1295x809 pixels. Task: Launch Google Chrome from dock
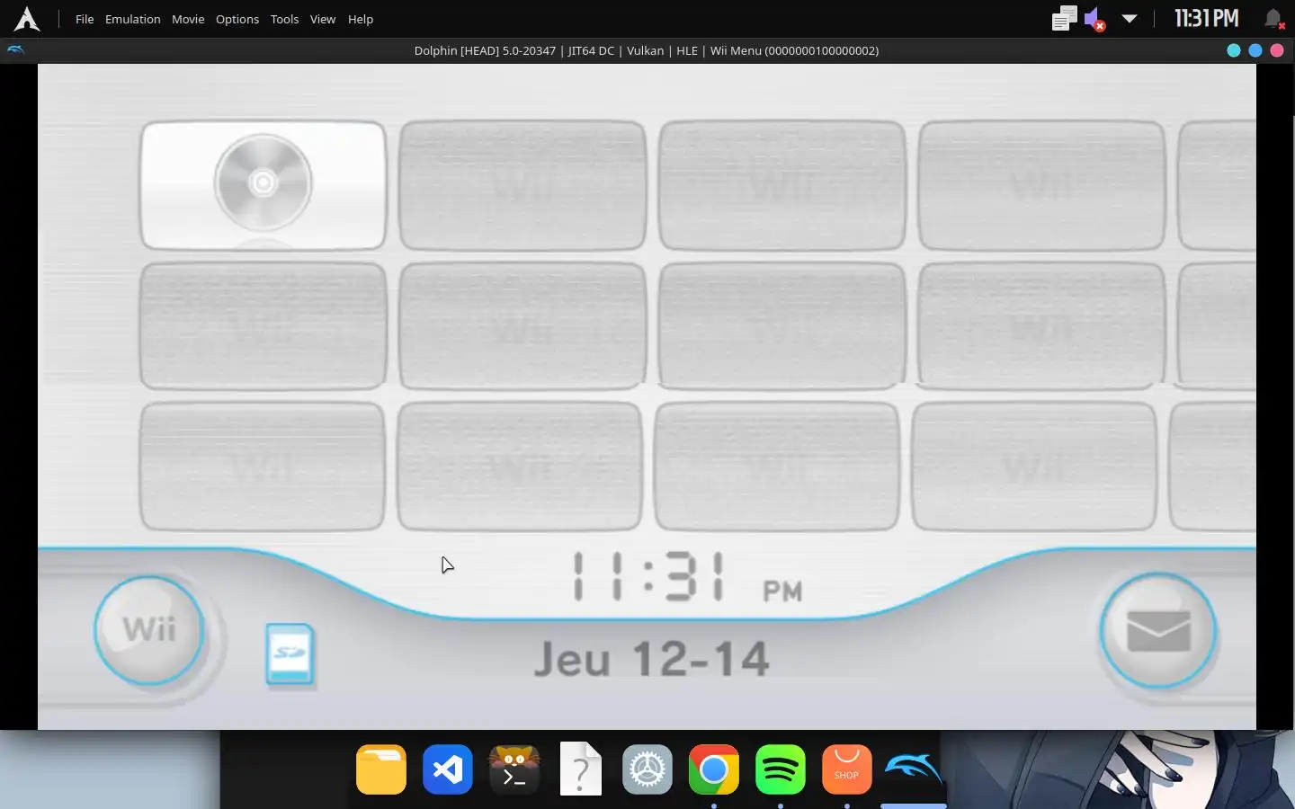(714, 769)
